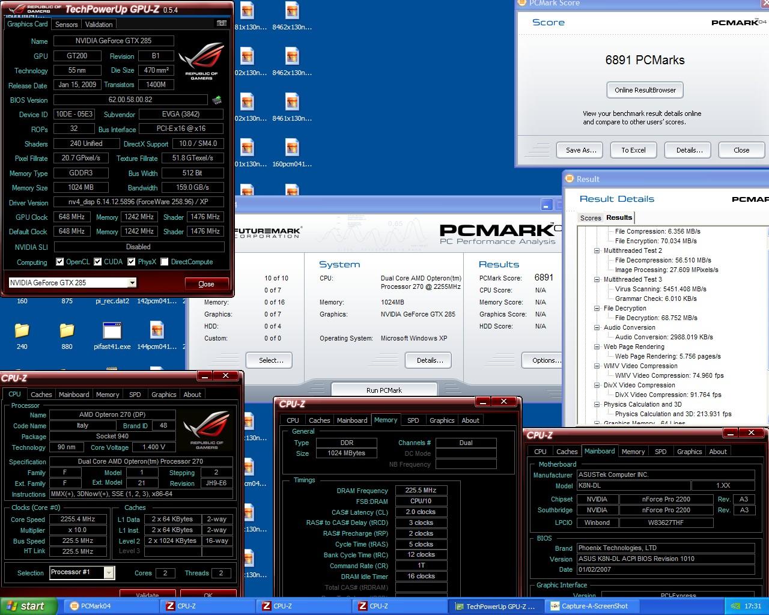This screenshot has width=769, height=615.
Task: Click the Close button in GPU-Z
Action: pos(206,283)
